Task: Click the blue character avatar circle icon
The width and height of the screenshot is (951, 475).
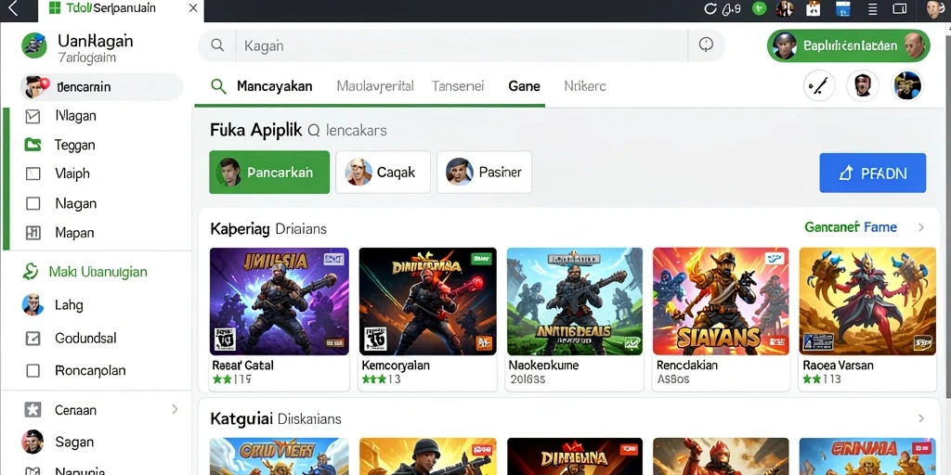Action: (x=907, y=85)
